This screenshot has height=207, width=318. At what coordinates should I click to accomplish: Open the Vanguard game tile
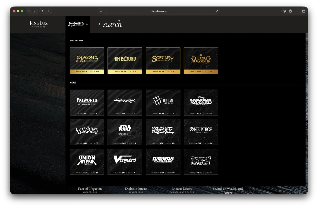pyautogui.click(x=125, y=162)
